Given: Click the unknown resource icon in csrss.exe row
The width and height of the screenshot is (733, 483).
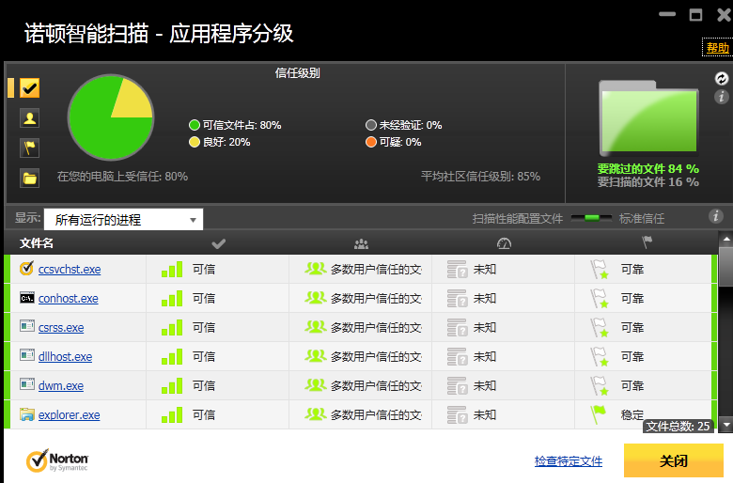Looking at the screenshot, I should click(457, 328).
